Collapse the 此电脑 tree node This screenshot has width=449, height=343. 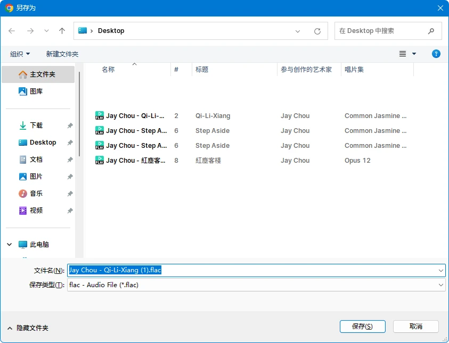coord(10,245)
